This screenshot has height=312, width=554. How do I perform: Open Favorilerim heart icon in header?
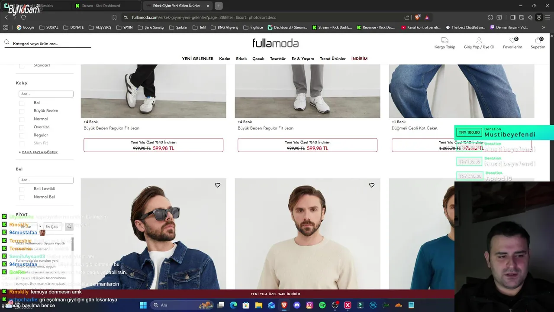point(512,40)
